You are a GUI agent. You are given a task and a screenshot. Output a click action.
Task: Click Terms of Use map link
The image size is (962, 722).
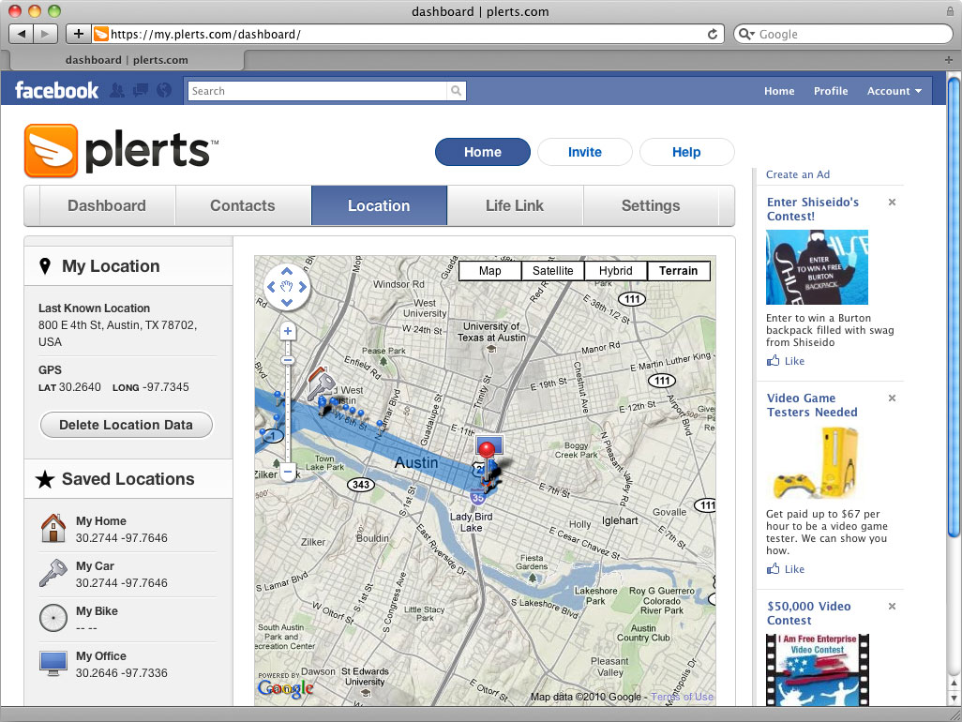coord(682,697)
